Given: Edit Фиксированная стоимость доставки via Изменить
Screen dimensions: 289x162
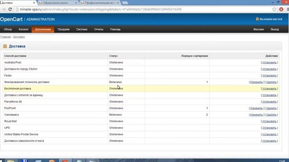Looking at the screenshot, I should click(x=256, y=82).
